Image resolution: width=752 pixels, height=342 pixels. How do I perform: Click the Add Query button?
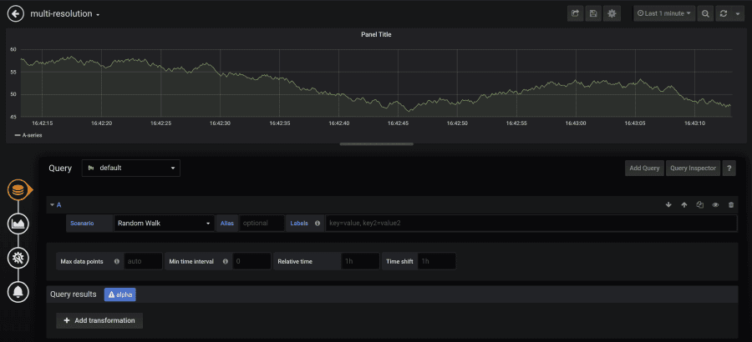click(x=644, y=168)
